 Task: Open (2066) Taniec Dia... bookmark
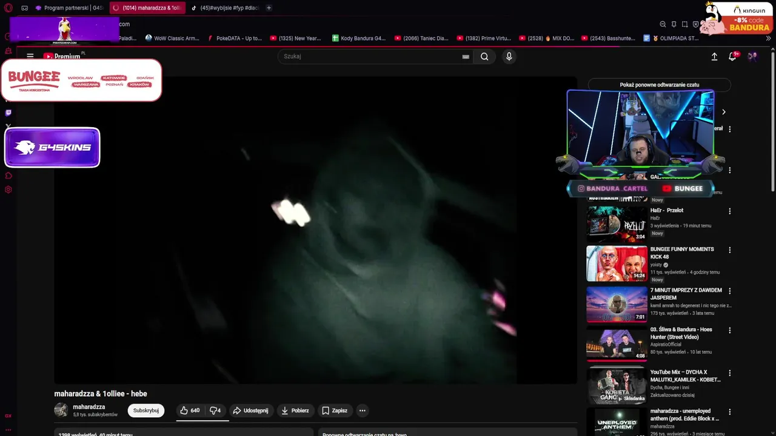click(x=421, y=38)
